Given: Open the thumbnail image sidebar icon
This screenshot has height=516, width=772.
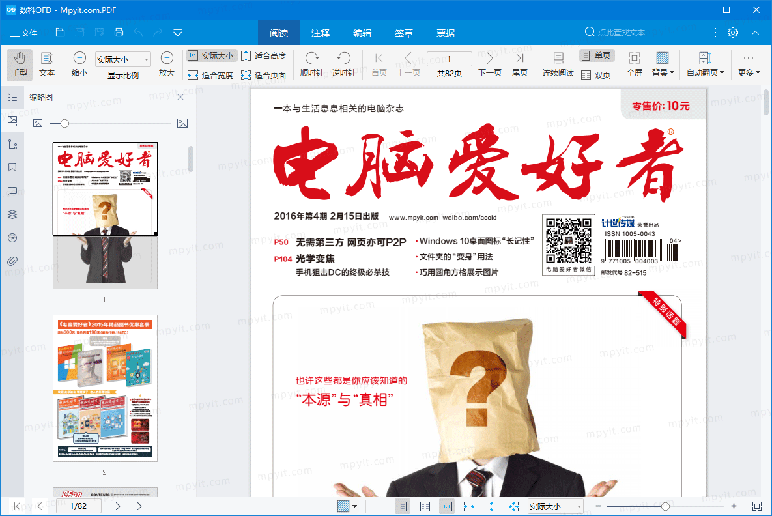Looking at the screenshot, I should click(13, 121).
